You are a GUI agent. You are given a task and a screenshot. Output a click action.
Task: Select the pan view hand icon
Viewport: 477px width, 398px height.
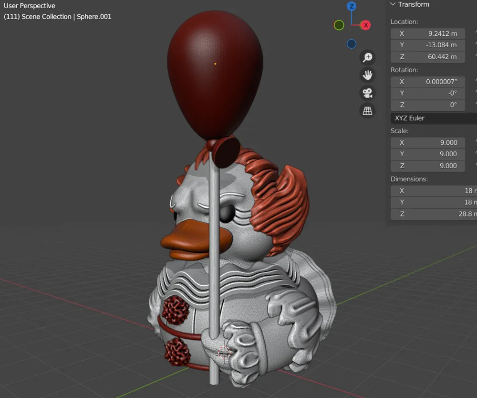(367, 75)
